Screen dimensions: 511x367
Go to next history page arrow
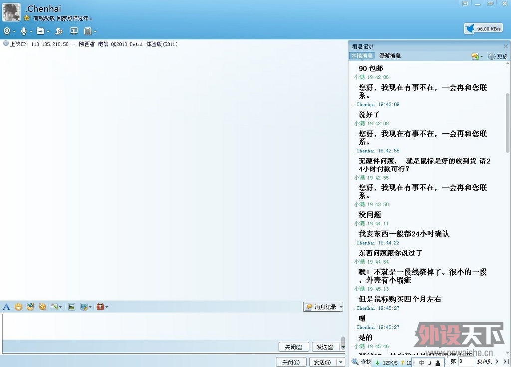tap(497, 361)
